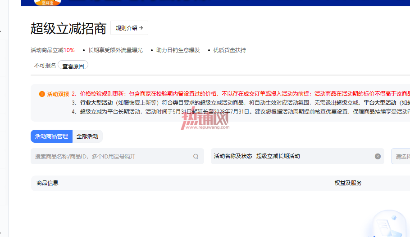Image resolution: width=410 pixels, height=237 pixels.
Task: Click the red 价格校验规则更新 notice line
Action: tap(241, 94)
